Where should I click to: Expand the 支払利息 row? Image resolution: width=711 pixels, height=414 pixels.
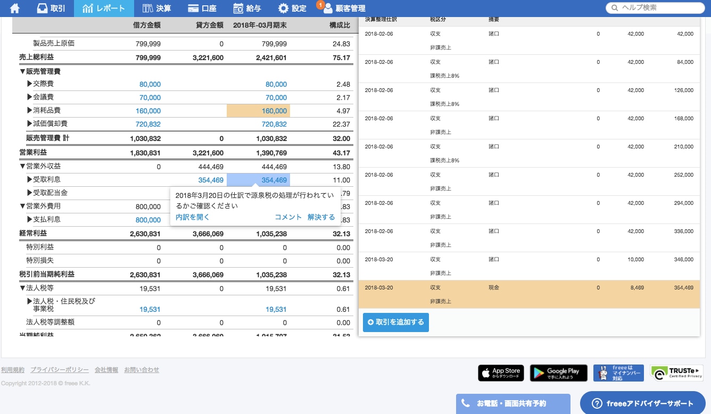click(30, 219)
